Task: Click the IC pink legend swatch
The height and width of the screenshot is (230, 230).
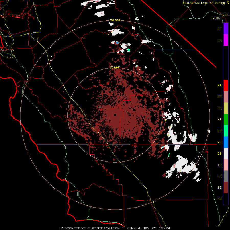Action: pos(226,165)
